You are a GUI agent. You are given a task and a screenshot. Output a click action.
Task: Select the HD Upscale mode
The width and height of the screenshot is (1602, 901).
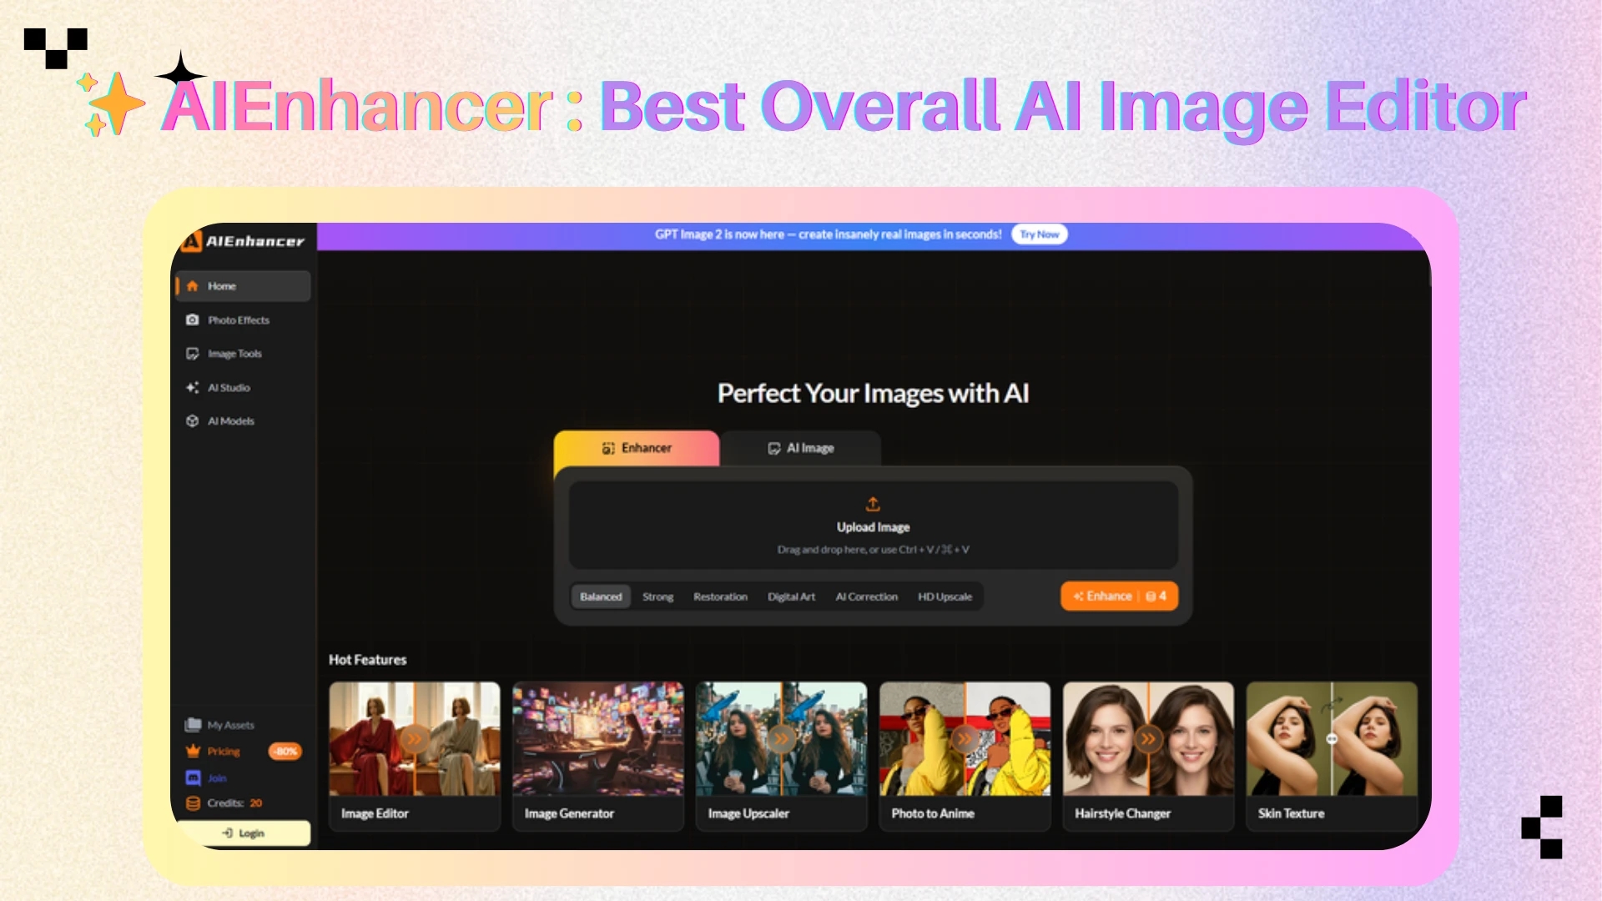[x=945, y=596]
